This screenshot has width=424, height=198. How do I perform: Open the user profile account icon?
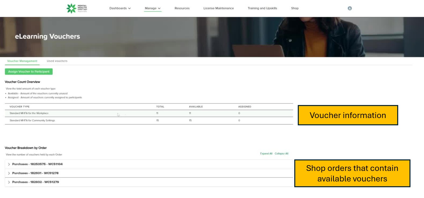(x=350, y=8)
